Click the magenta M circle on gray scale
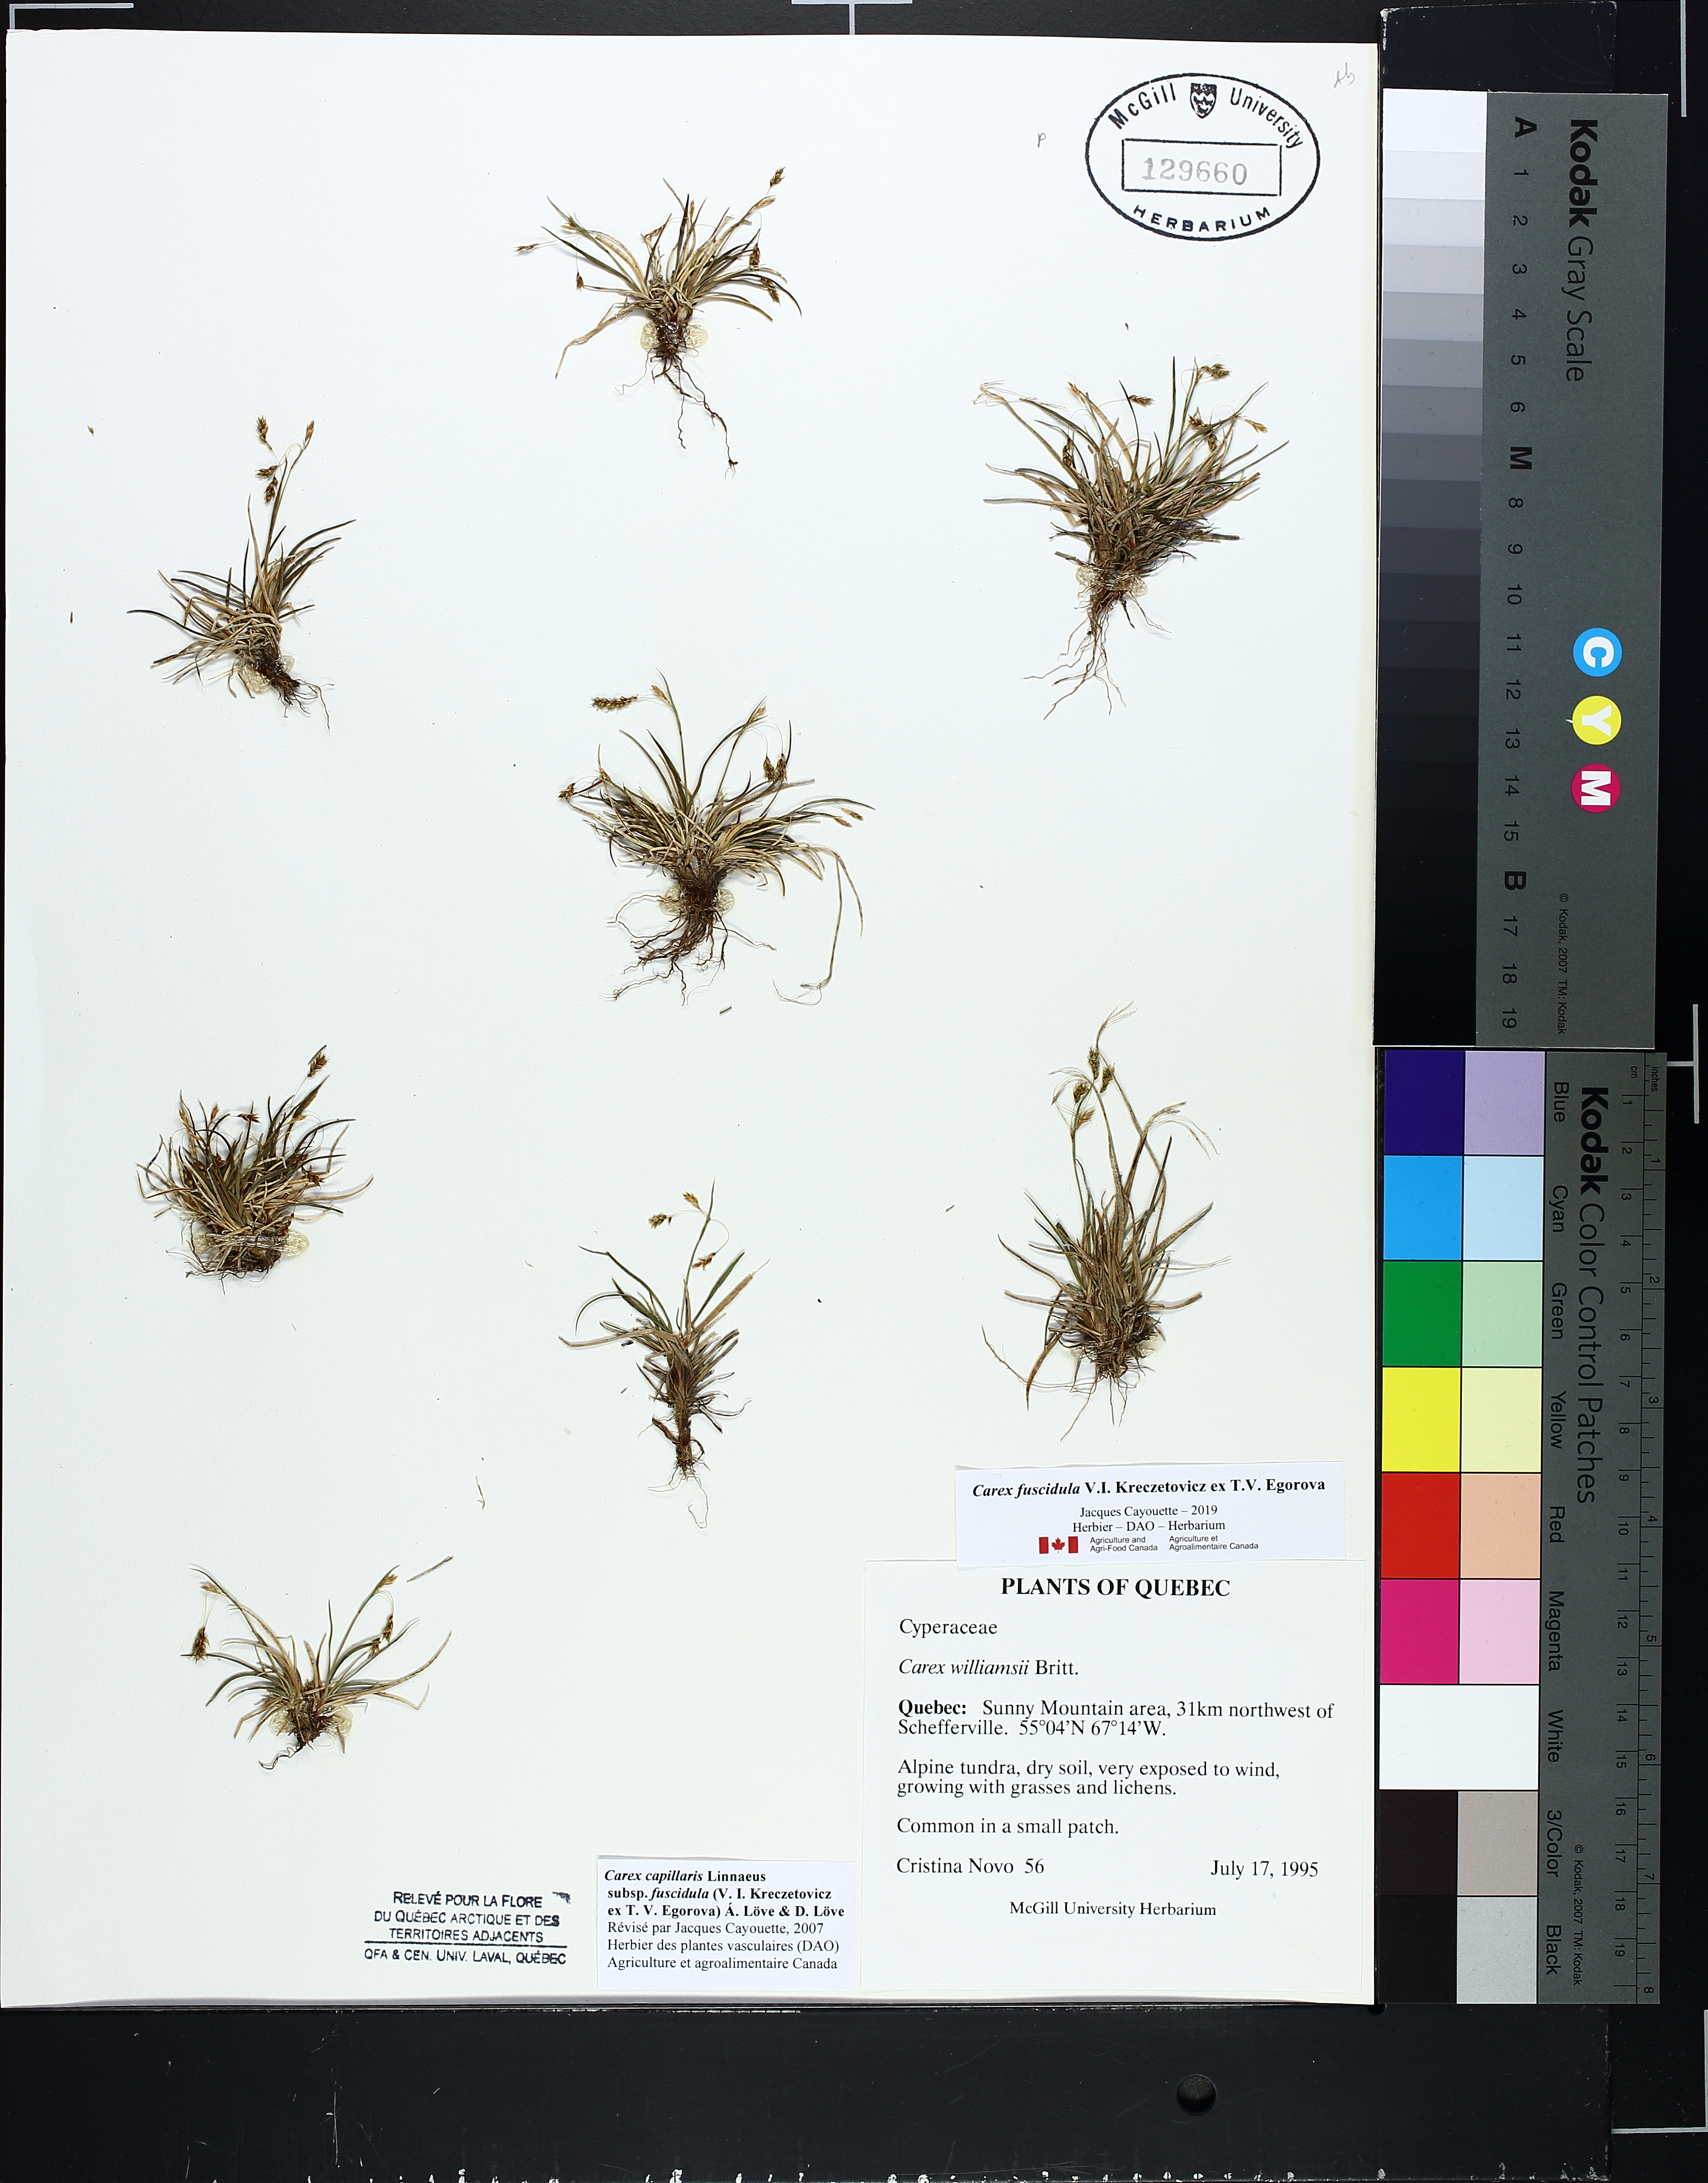 click(1596, 788)
